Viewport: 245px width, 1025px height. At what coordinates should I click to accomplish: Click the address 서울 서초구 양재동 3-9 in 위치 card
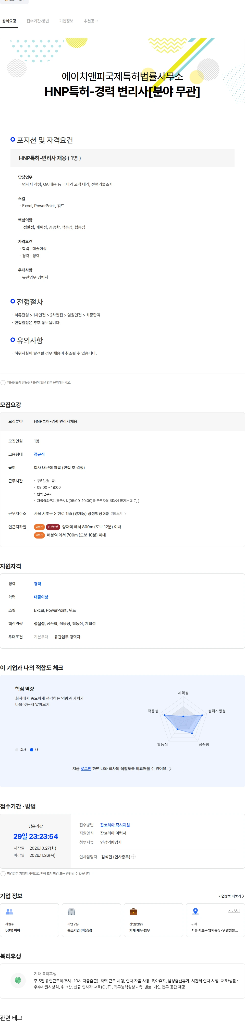215,930
